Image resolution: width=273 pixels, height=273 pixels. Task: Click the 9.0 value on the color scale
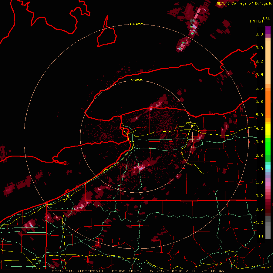[x=259, y=48]
